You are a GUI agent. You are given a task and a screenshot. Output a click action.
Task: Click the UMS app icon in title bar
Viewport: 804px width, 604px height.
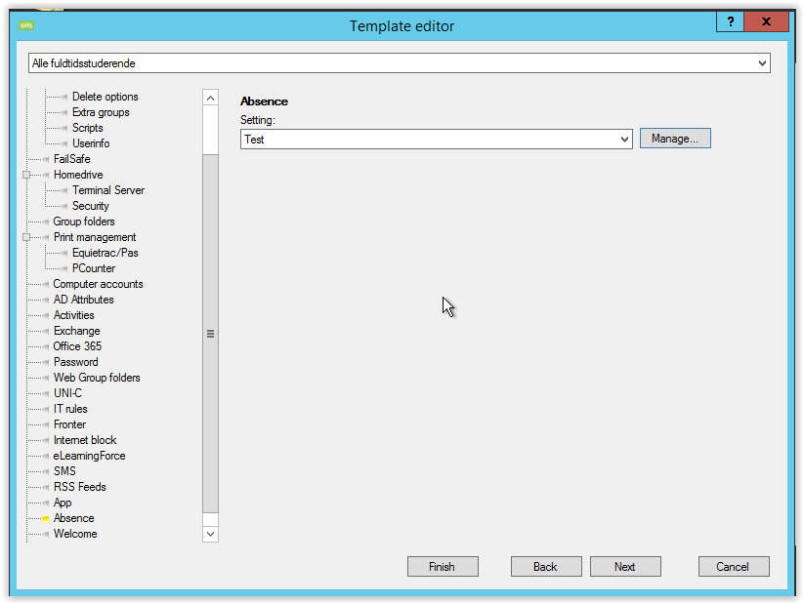coord(26,25)
